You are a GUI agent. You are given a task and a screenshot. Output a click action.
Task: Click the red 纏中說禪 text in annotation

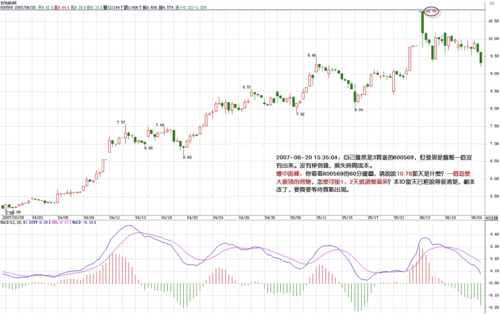[x=288, y=174]
